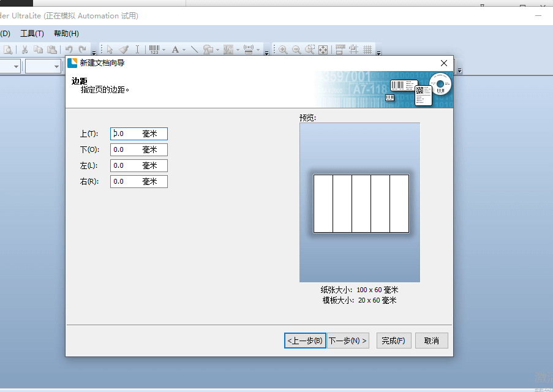Select the text letter A tool

175,50
